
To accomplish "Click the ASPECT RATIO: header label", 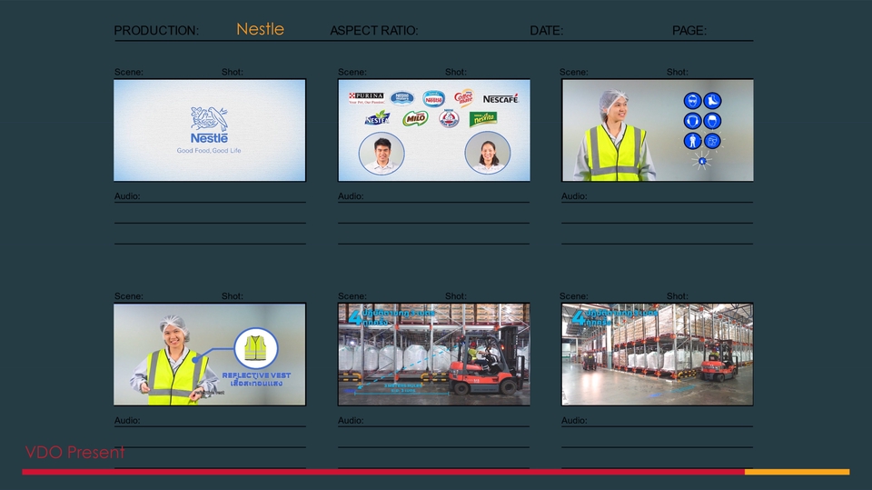I will 374,31.
